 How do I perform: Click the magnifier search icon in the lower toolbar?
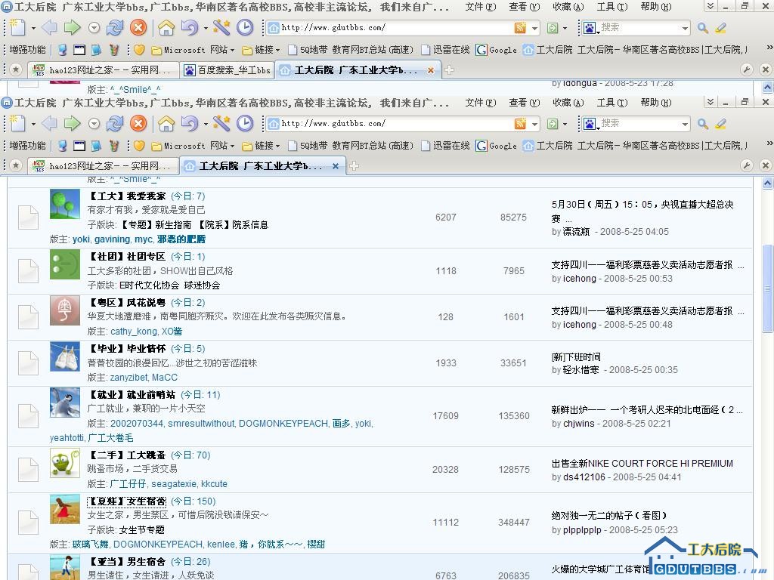point(703,124)
